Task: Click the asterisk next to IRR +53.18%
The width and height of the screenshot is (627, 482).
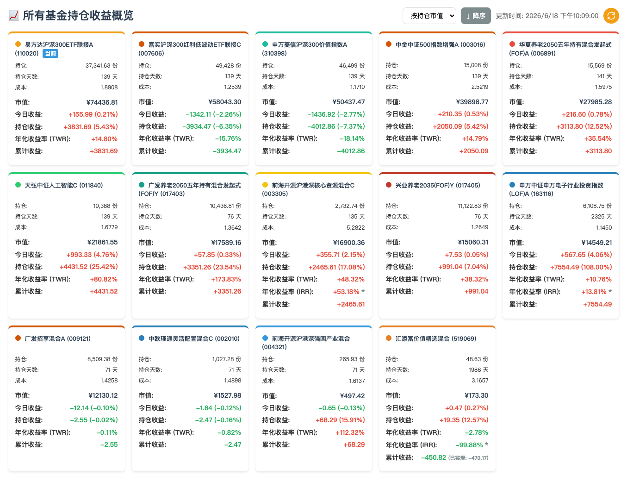Action: point(363,291)
